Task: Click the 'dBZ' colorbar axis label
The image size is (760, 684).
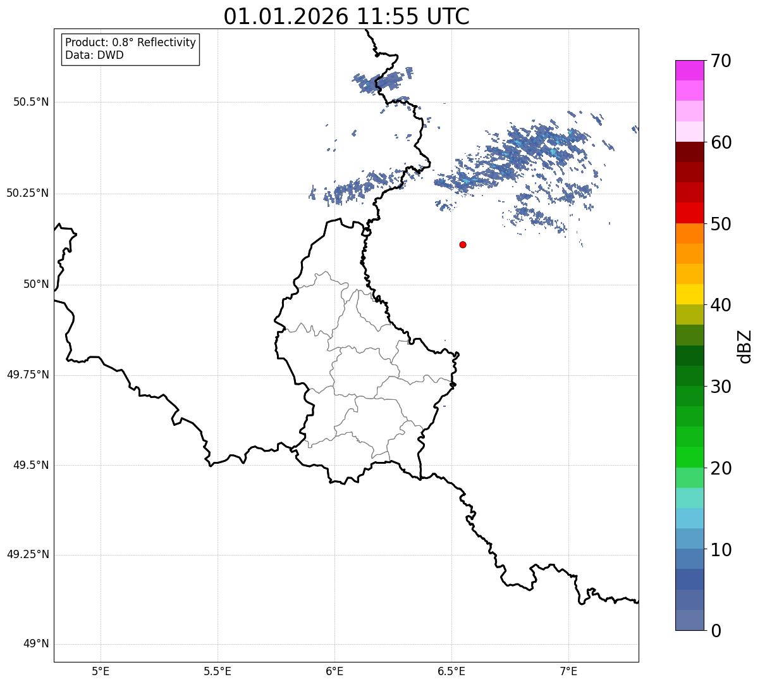Action: point(745,346)
